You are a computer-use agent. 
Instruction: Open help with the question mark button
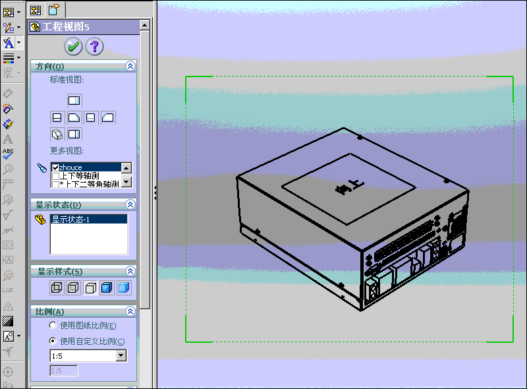point(94,46)
